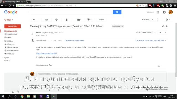This screenshot has width=177, height=99.
Task: Go to browser home page
Action: click(14, 5)
